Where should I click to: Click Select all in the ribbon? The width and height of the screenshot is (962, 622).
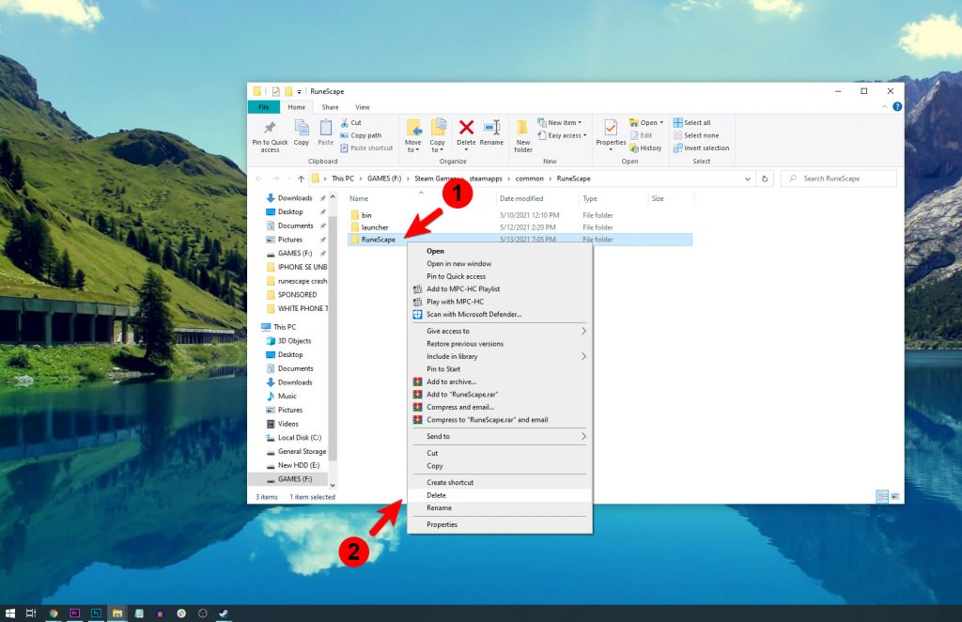692,123
